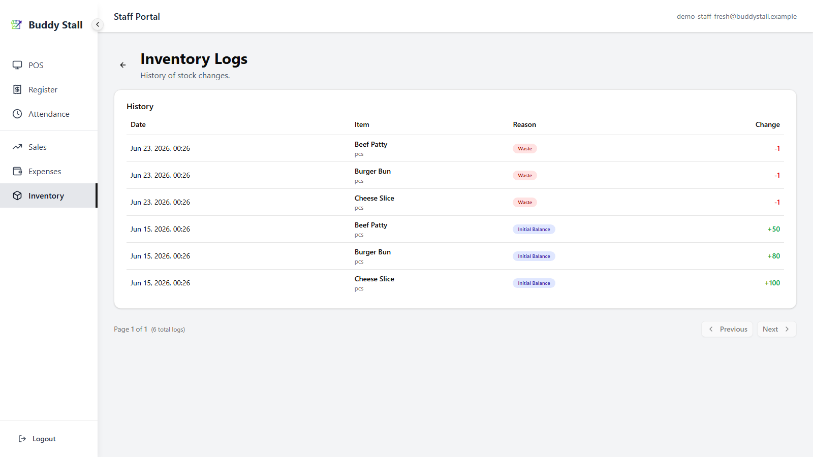Click the Sales trend arrow icon
Screen dimensions: 813x457
point(17,147)
